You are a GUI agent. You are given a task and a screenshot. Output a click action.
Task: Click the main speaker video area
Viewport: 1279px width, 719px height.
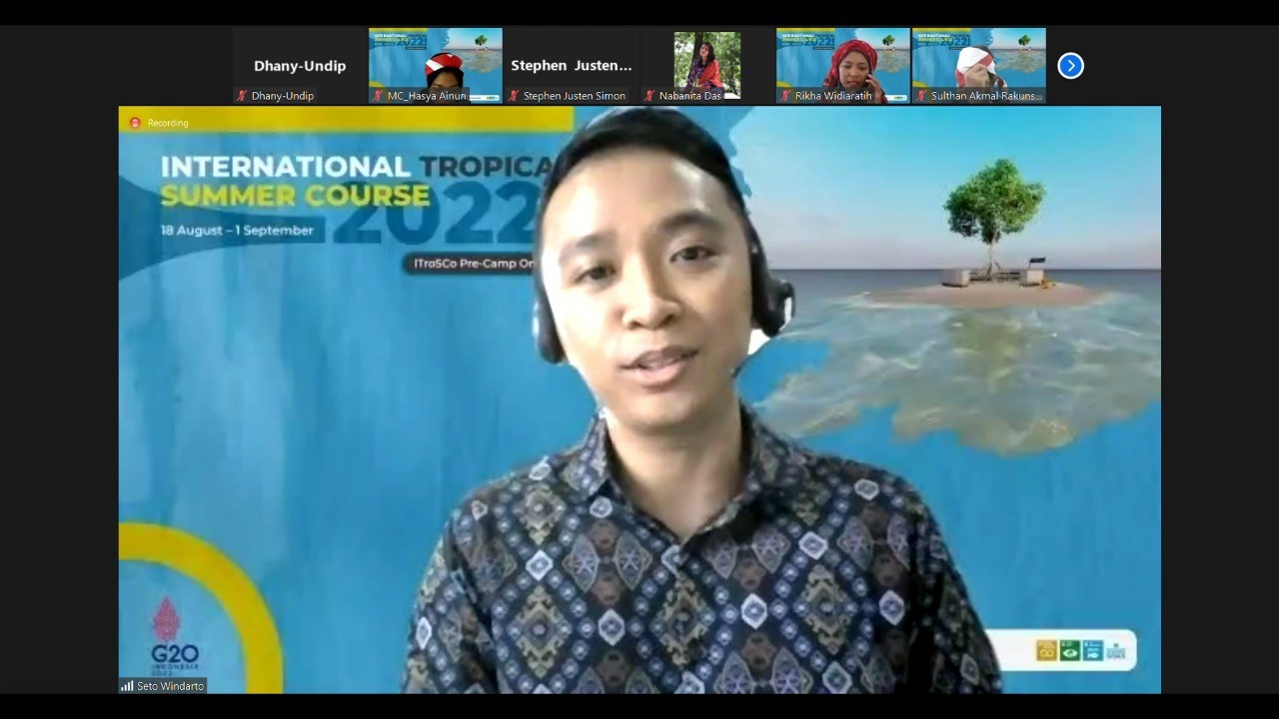639,399
